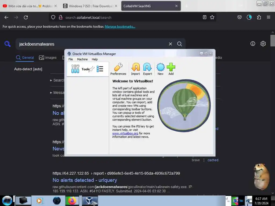Click the Export appliance icon
This screenshot has height=206, width=275.
pos(147,69)
